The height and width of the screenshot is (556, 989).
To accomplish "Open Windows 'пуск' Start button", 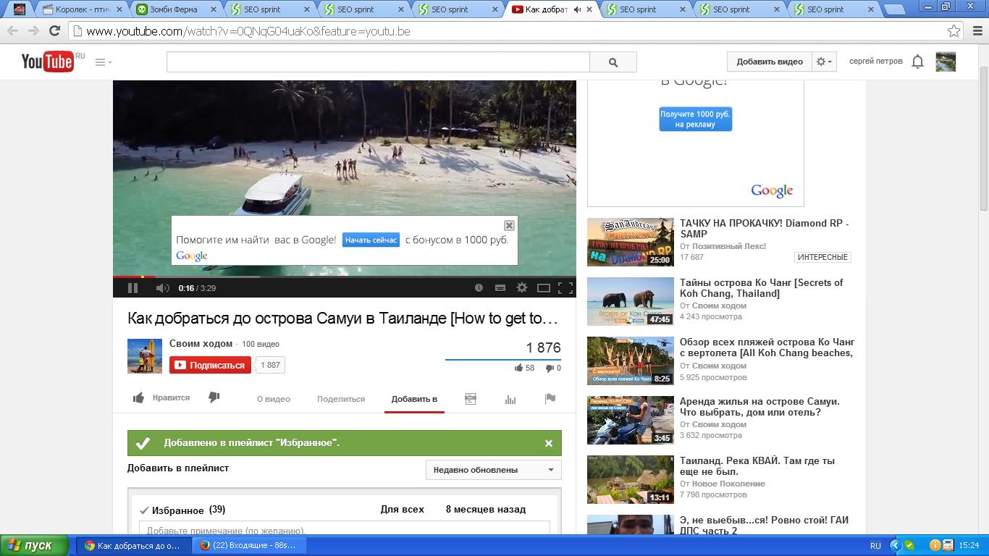I will click(34, 545).
